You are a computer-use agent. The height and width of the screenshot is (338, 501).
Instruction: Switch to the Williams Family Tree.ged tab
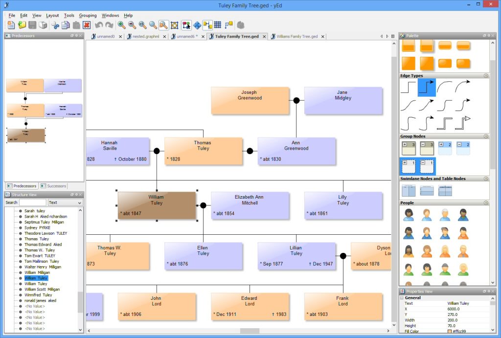click(x=296, y=36)
